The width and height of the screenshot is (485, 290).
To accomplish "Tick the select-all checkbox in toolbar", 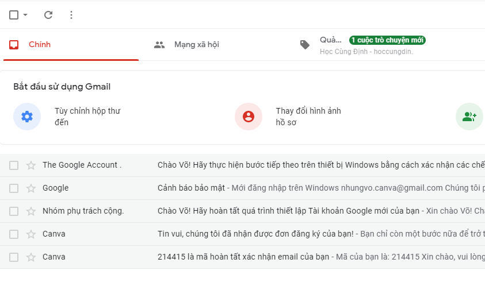I will [14, 15].
